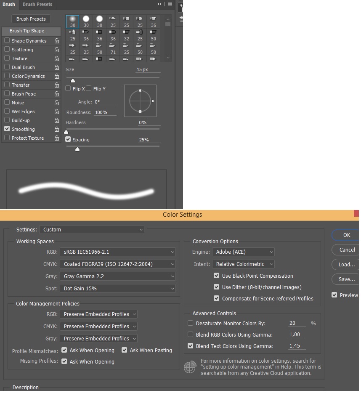The width and height of the screenshot is (361, 393).
Task: Select the Brush Tip Shape section
Action: (31, 31)
